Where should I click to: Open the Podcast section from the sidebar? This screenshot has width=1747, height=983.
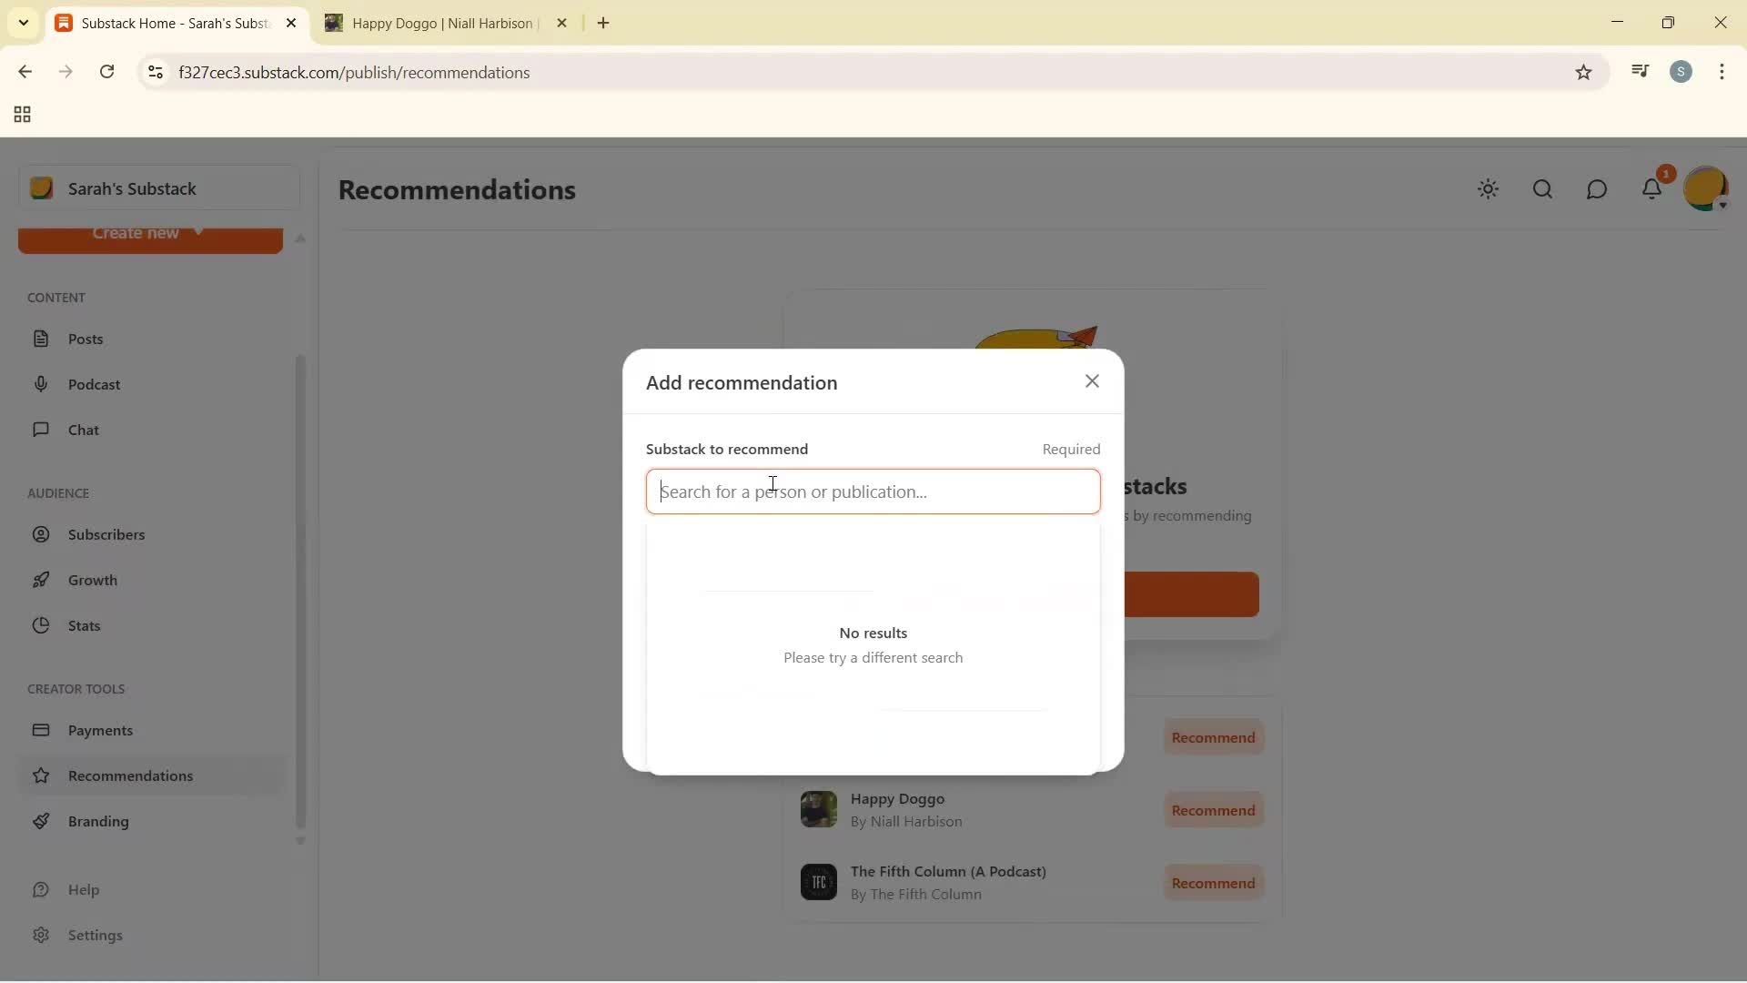click(96, 384)
